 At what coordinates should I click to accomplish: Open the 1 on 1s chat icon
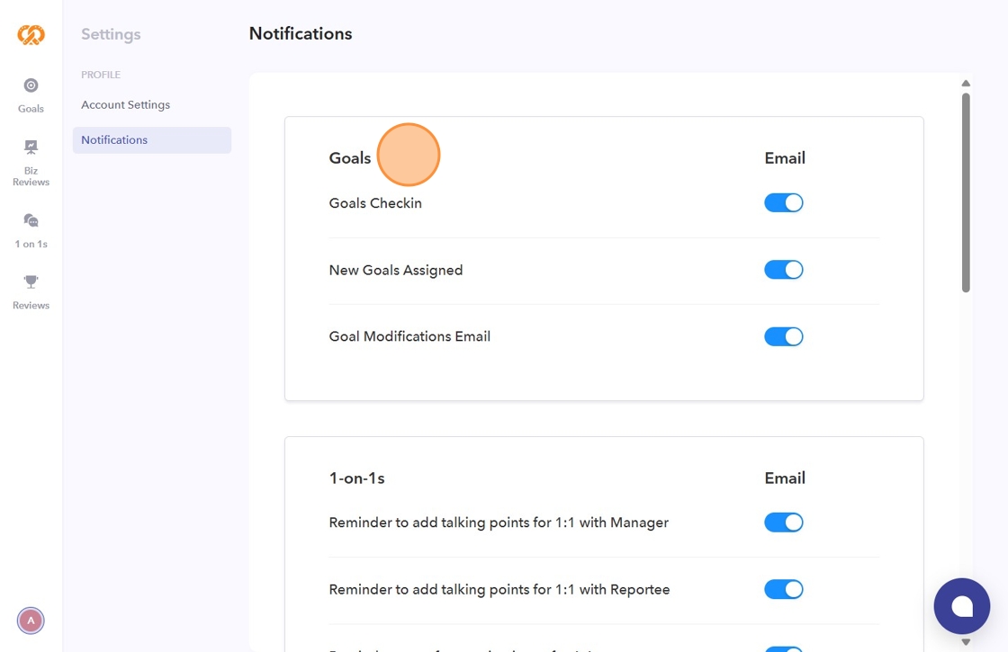[x=31, y=220]
